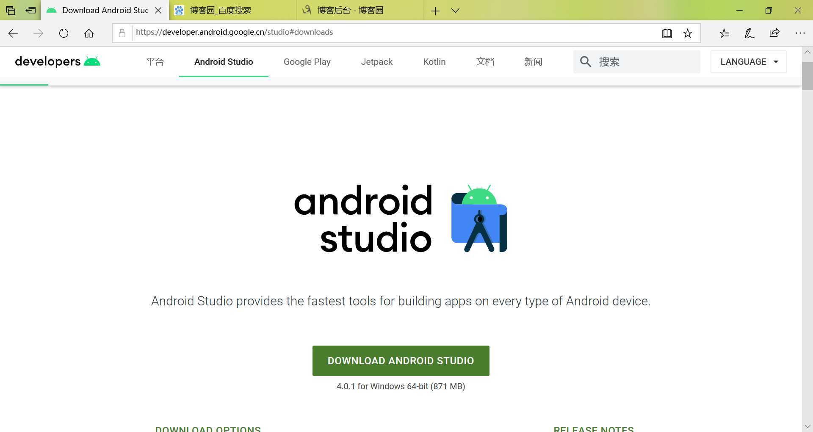Viewport: 813px width, 432px height.
Task: Share this page icon
Action: [774, 33]
